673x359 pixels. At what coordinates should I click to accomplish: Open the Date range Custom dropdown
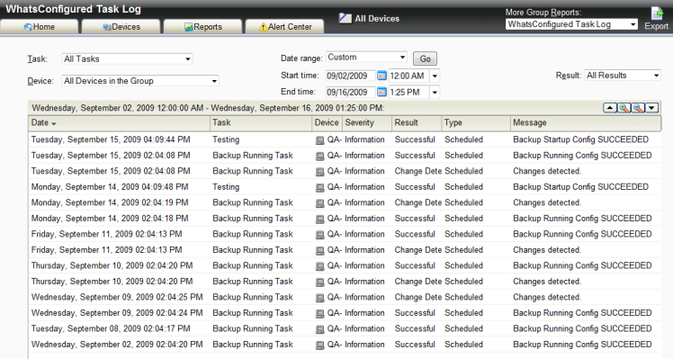[x=366, y=57]
